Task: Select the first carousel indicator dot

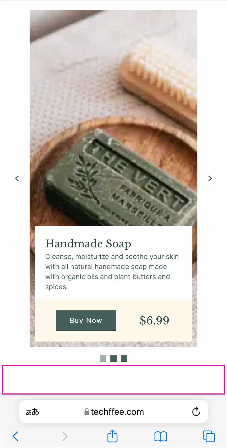Action: [103, 358]
